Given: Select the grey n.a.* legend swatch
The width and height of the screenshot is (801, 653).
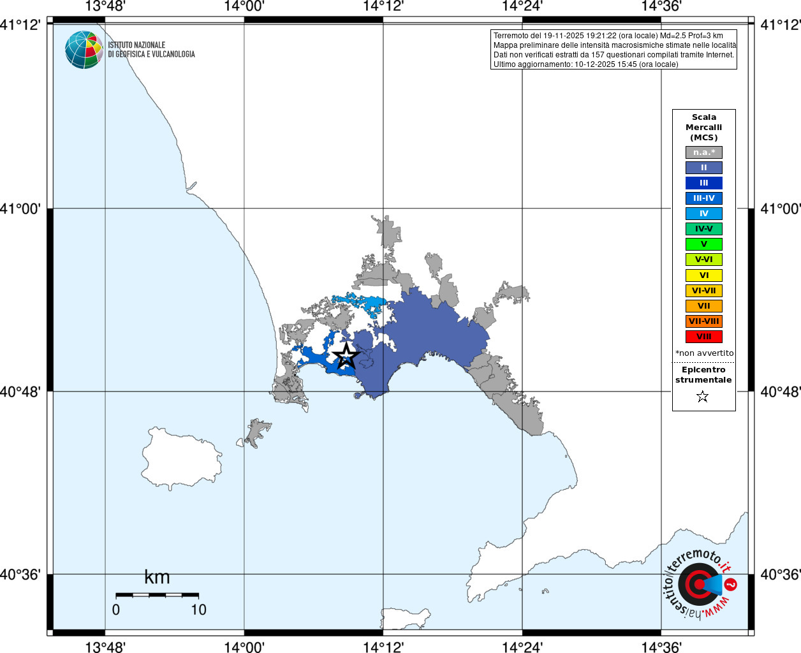Looking at the screenshot, I should point(704,152).
